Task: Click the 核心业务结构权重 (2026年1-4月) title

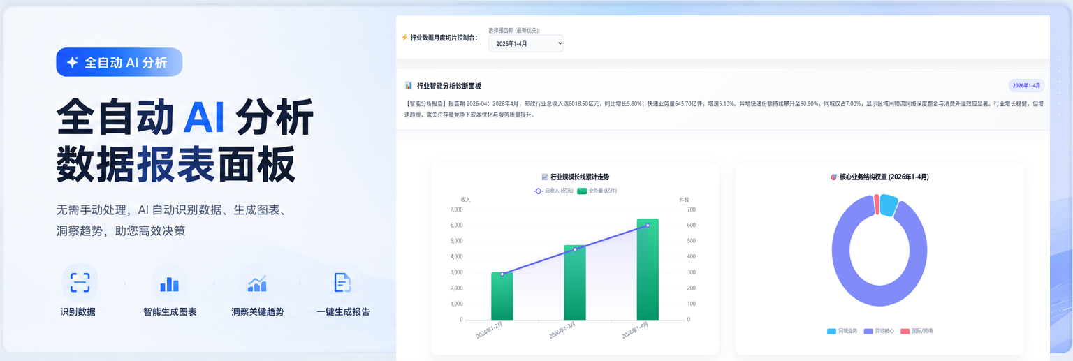Action: pos(884,177)
